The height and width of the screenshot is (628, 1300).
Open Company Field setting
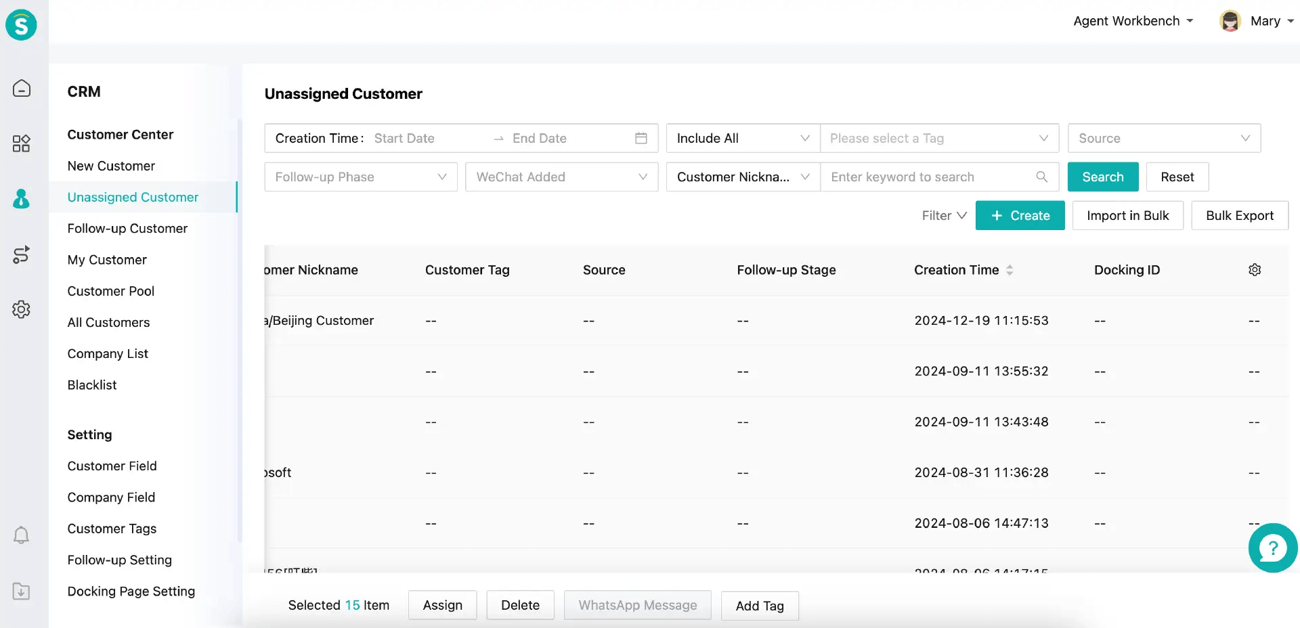click(111, 497)
